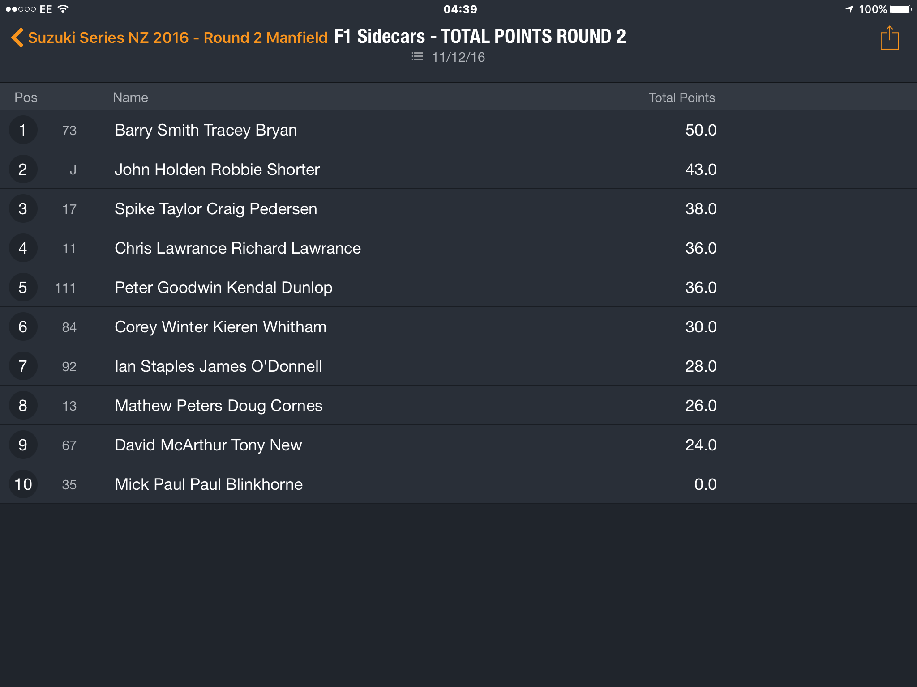Open Spike Taylor Craig Pedersen result

click(458, 208)
